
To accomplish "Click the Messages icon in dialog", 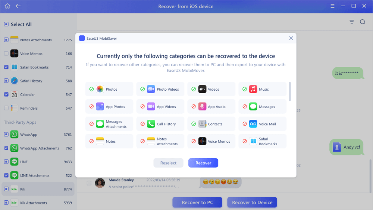I will [253, 106].
